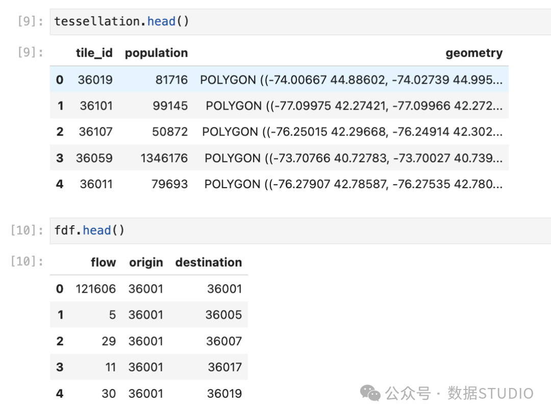Select the polygon geometry starting with -74.00667

352,80
